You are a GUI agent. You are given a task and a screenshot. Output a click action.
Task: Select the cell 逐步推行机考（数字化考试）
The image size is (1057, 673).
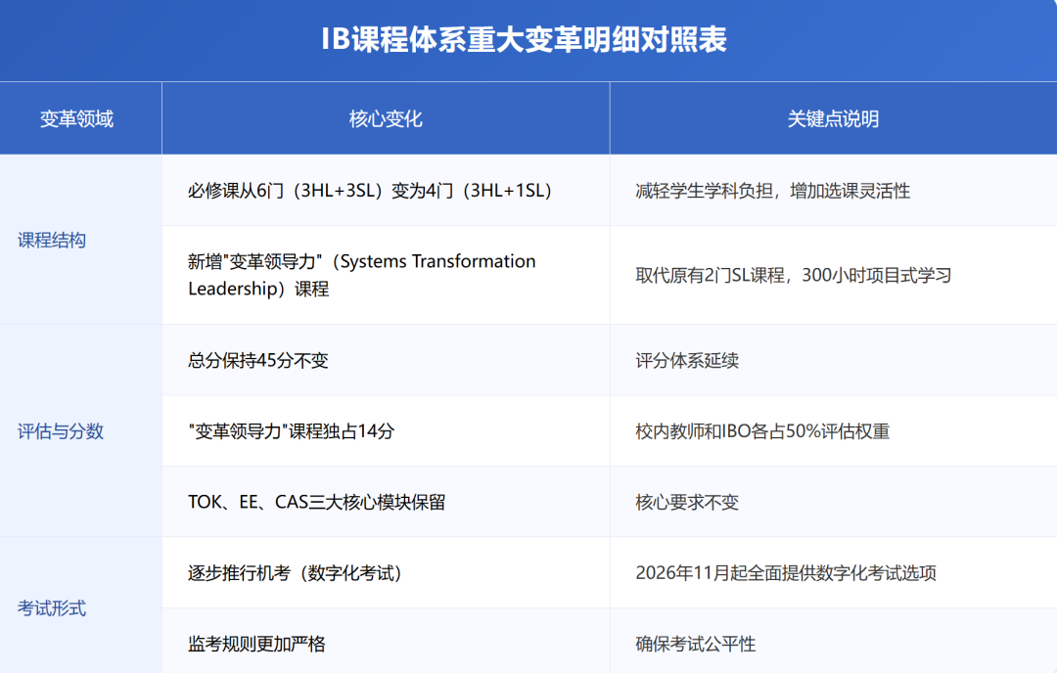click(386, 572)
